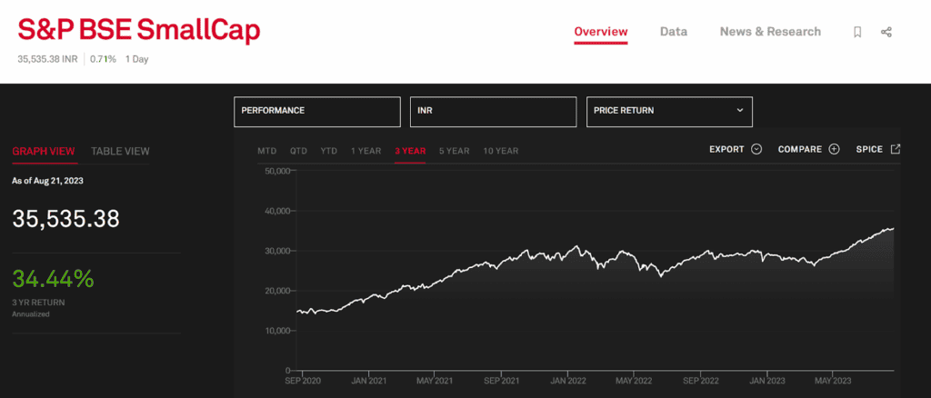The image size is (931, 398).
Task: Choose the 10 Year range
Action: [x=501, y=151]
